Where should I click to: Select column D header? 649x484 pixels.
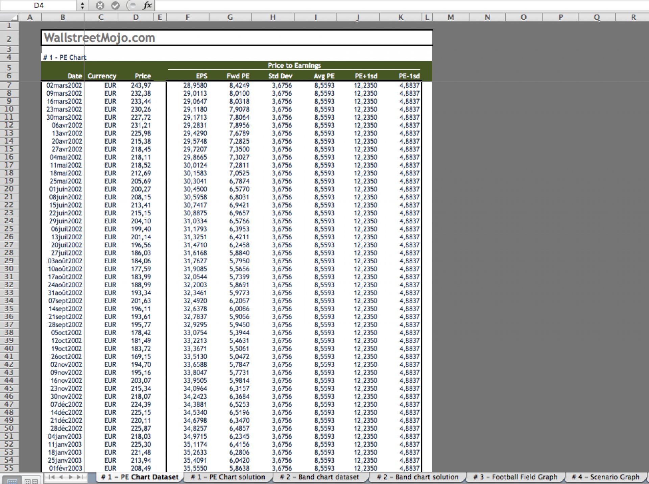[x=136, y=17]
